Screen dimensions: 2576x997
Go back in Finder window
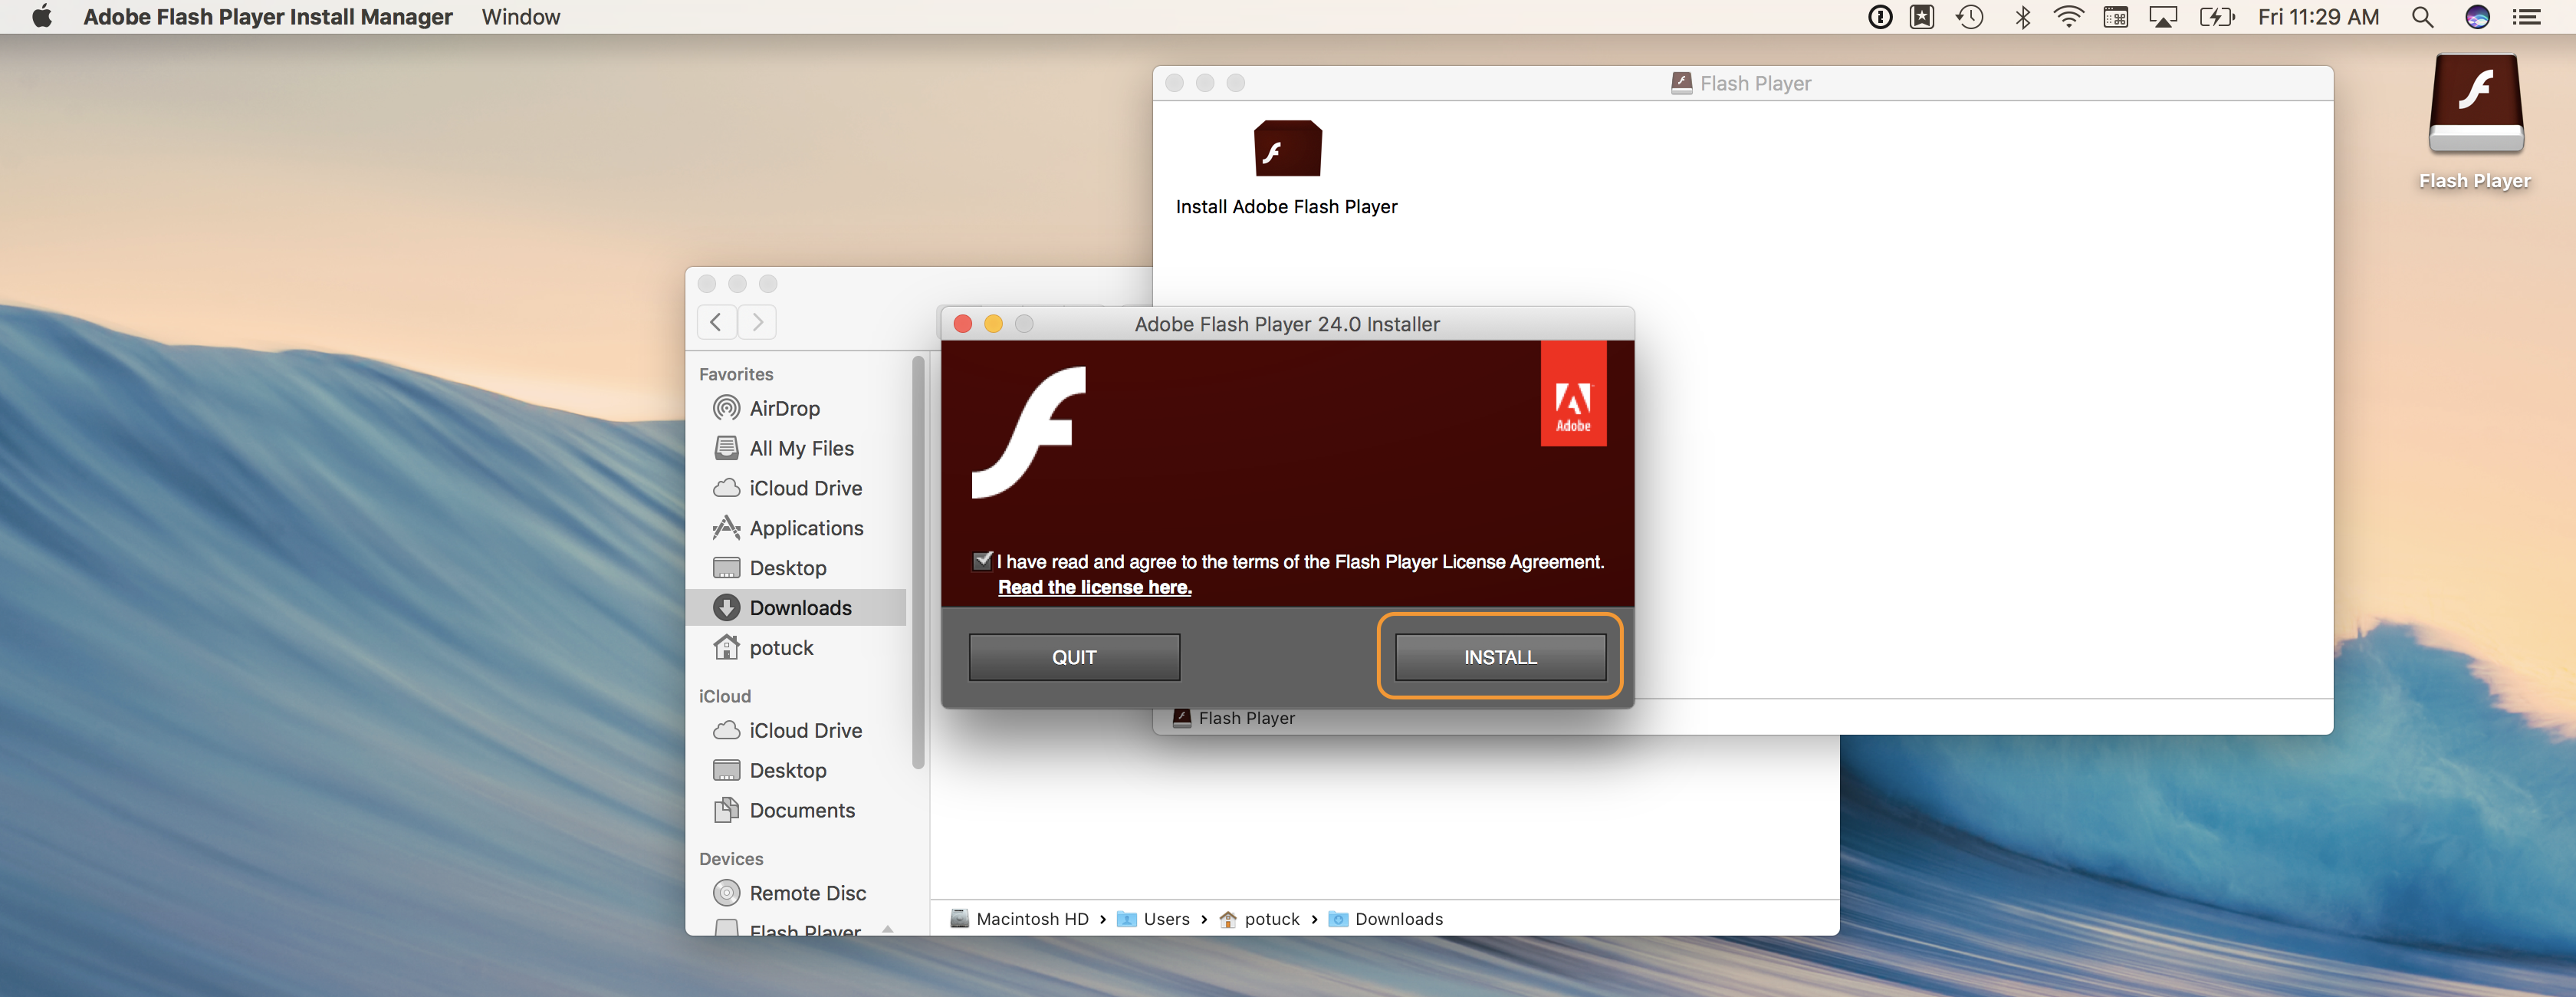click(716, 322)
